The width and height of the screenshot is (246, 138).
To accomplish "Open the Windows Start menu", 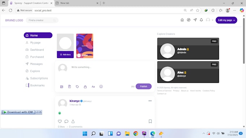I will pos(85,134).
